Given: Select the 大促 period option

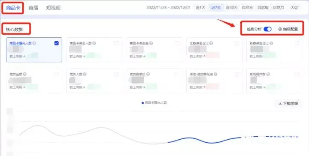Looking at the screenshot, I should (294, 8).
